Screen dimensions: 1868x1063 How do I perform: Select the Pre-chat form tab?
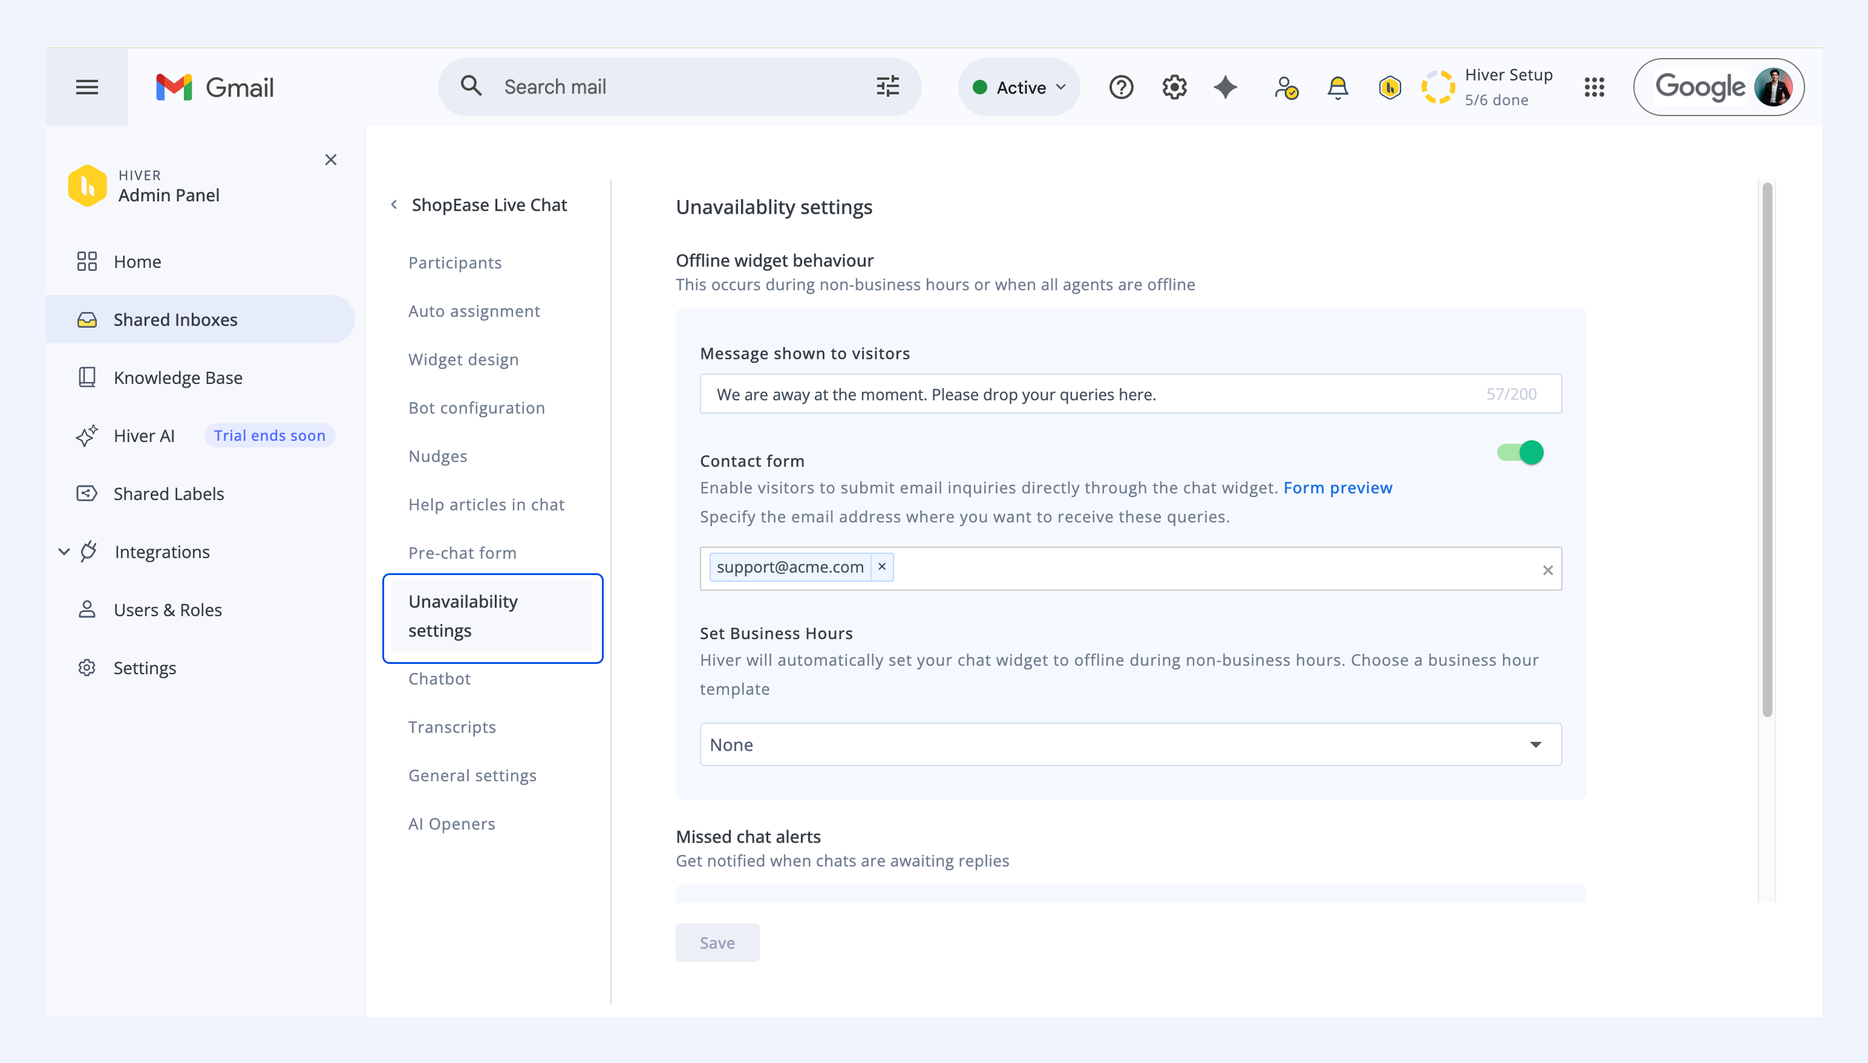pyautogui.click(x=462, y=553)
